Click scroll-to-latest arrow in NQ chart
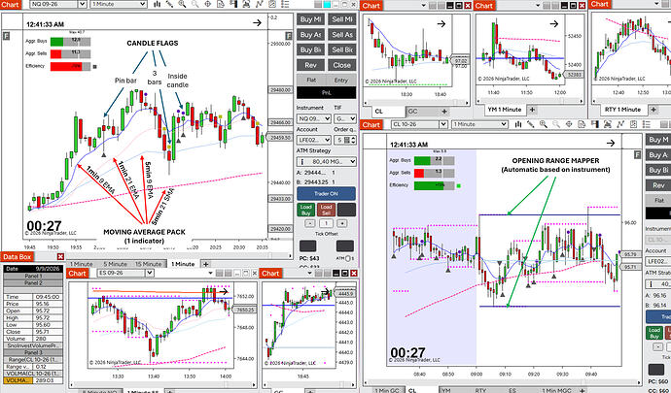Image resolution: width=671 pixels, height=393 pixels. (257, 22)
